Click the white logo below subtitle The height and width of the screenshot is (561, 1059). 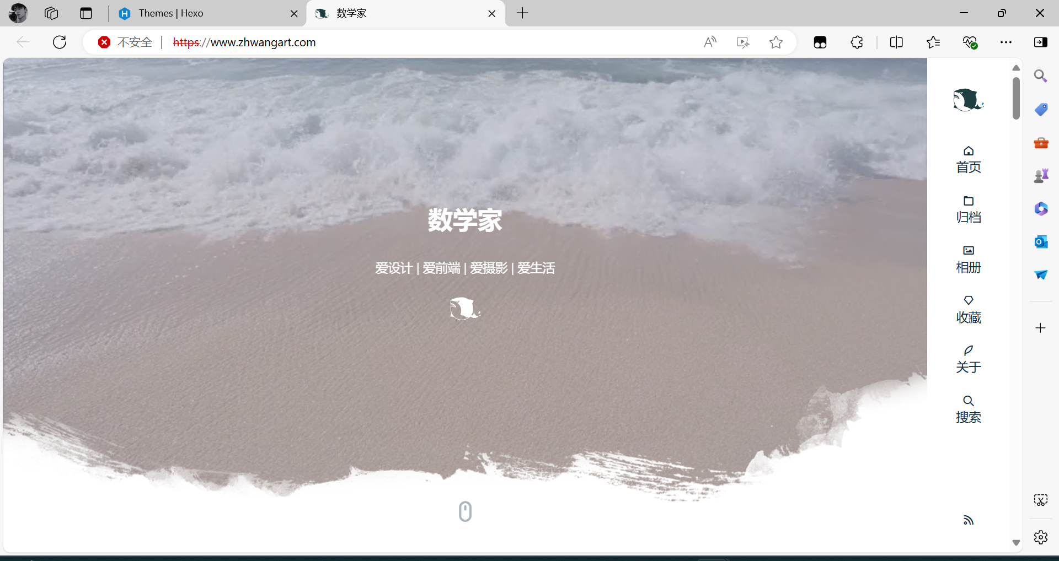(465, 309)
